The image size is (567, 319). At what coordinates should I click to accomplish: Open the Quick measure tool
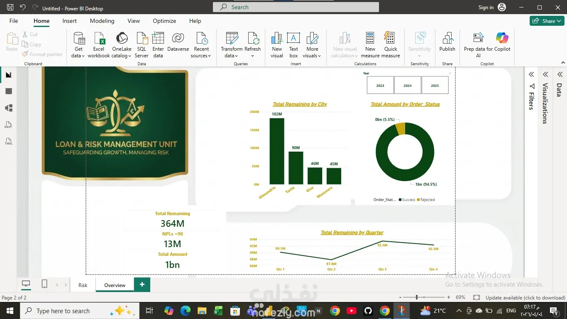[391, 45]
